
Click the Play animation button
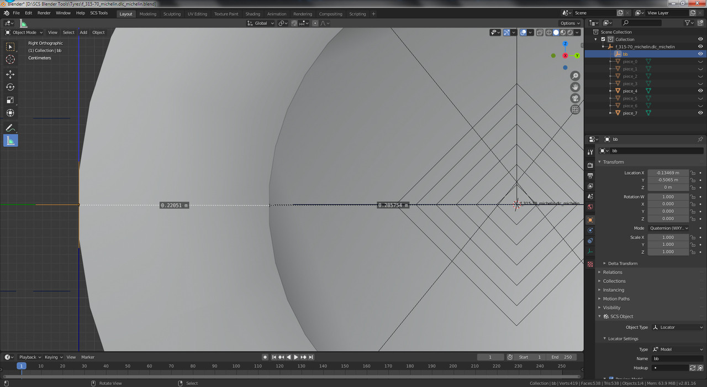click(x=296, y=357)
